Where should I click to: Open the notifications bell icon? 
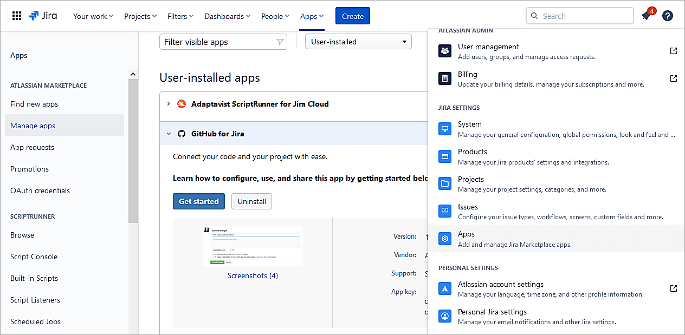tap(645, 16)
